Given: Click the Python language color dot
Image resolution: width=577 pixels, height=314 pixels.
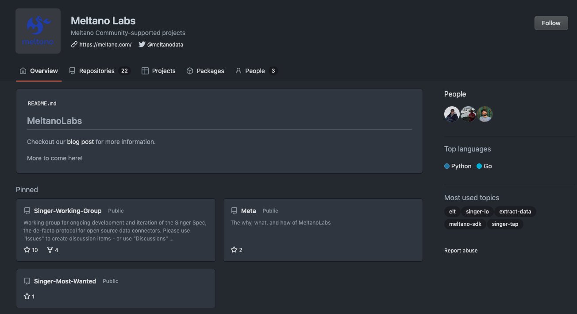Looking at the screenshot, I should 447,166.
